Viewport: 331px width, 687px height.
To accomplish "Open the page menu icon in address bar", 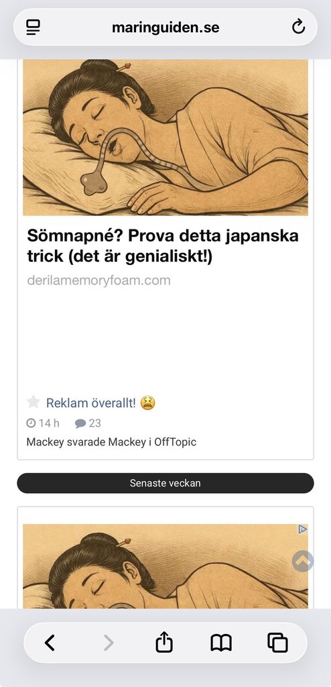I will [x=34, y=28].
